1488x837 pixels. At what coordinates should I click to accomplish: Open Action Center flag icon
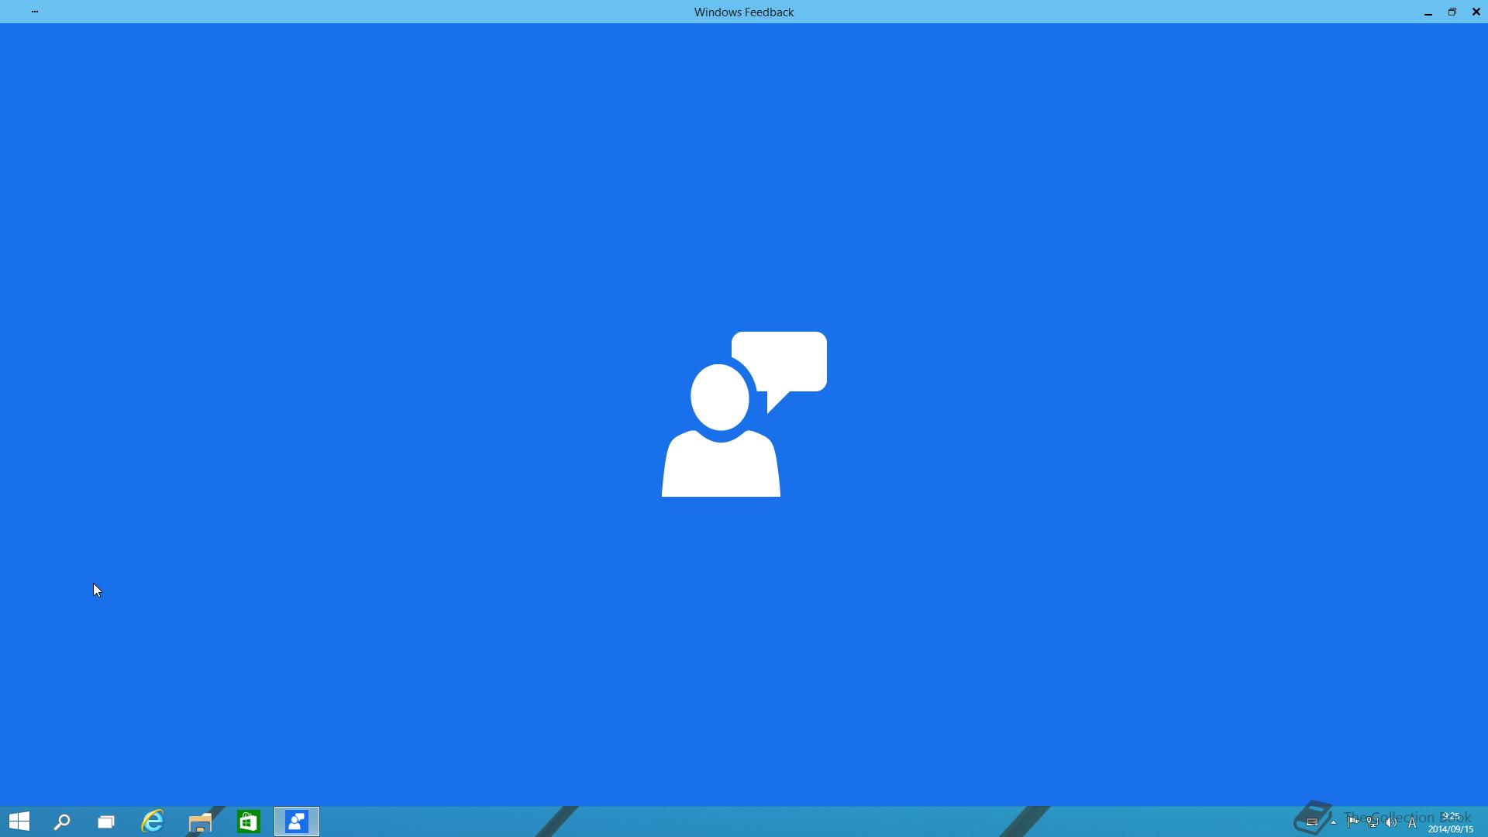(1352, 822)
